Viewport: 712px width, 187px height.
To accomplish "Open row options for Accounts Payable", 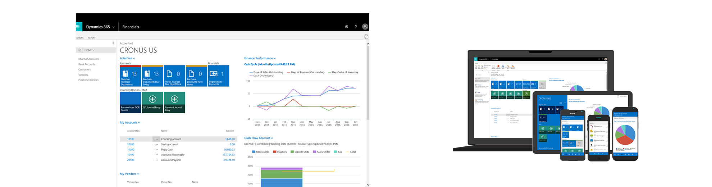I will (x=156, y=160).
